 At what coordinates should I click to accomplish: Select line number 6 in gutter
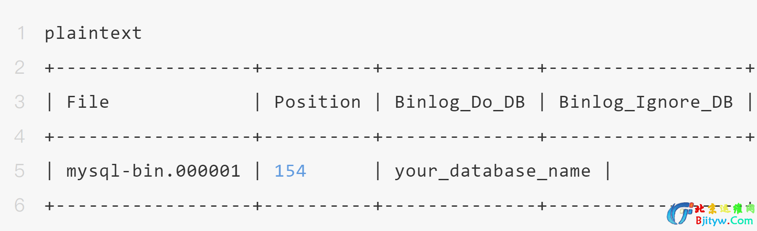pos(19,205)
